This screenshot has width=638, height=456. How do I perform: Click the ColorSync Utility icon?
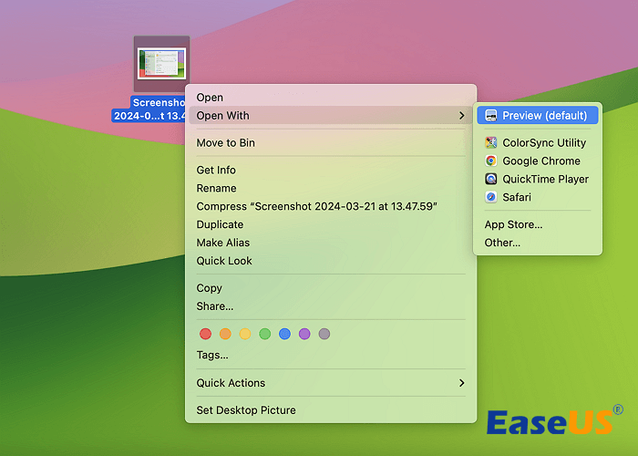[x=491, y=142]
